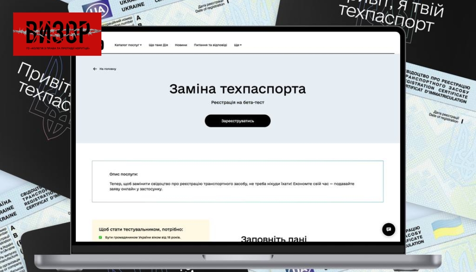Click the Реєстрація на бета-тест subtitle
This screenshot has height=272, width=476.
[x=237, y=102]
